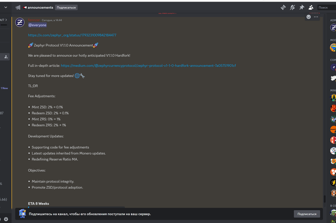Click the 1 New indicator in left sidebar

(x=4, y=88)
